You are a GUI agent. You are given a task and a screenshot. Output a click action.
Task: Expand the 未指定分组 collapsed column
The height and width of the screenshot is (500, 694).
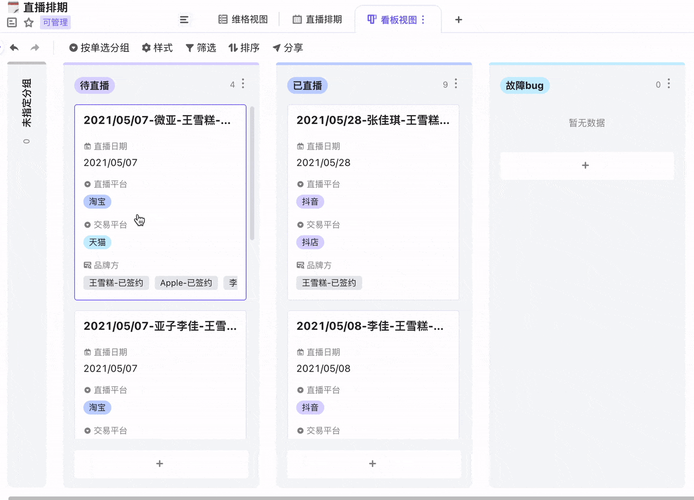click(x=27, y=108)
